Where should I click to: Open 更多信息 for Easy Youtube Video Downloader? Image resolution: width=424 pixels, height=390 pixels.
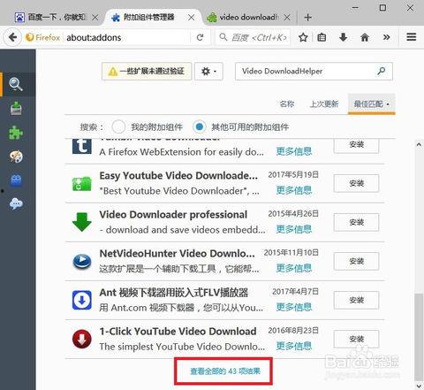coord(294,190)
